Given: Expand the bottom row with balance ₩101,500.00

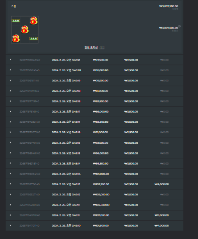Looking at the screenshot, I should pos(10,225).
